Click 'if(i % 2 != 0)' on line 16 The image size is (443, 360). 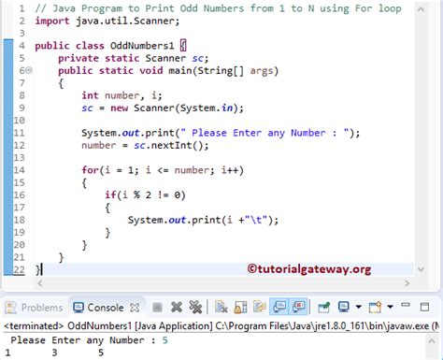point(145,195)
